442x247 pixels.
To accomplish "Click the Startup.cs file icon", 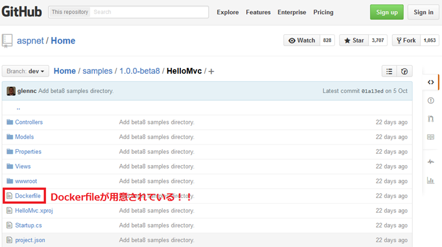I will (9, 225).
